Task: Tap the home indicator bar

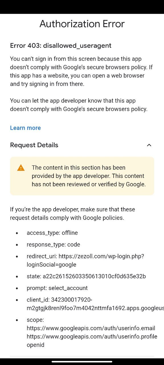Action: tap(82, 362)
